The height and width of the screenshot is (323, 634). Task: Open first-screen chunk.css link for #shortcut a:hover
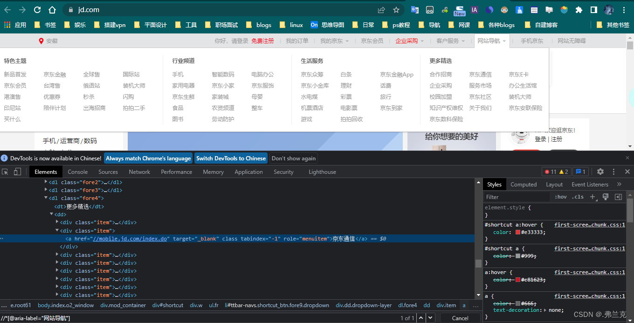[x=590, y=225]
